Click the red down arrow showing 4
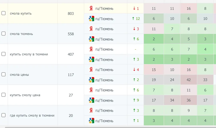The image size is (216, 128). coord(134,69)
